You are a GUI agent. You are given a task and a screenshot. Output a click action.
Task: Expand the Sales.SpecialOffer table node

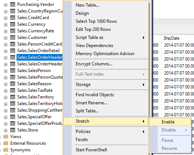pyautogui.click(x=6, y=117)
